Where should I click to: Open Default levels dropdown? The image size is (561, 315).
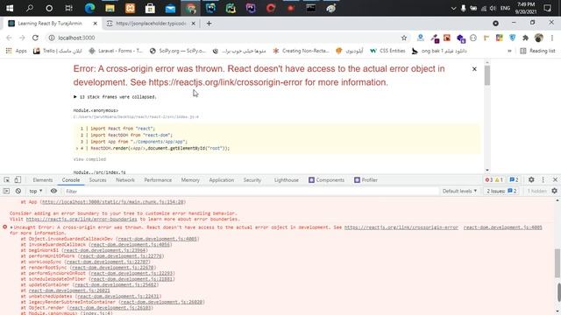tap(459, 191)
